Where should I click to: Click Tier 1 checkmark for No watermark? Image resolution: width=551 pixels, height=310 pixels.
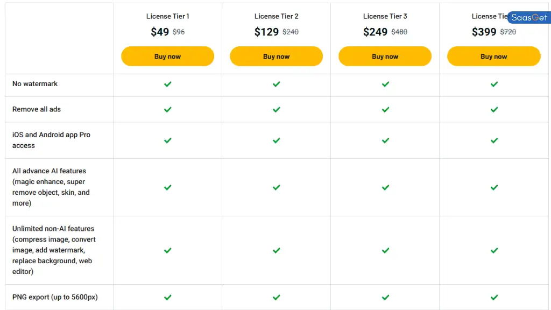(x=168, y=84)
